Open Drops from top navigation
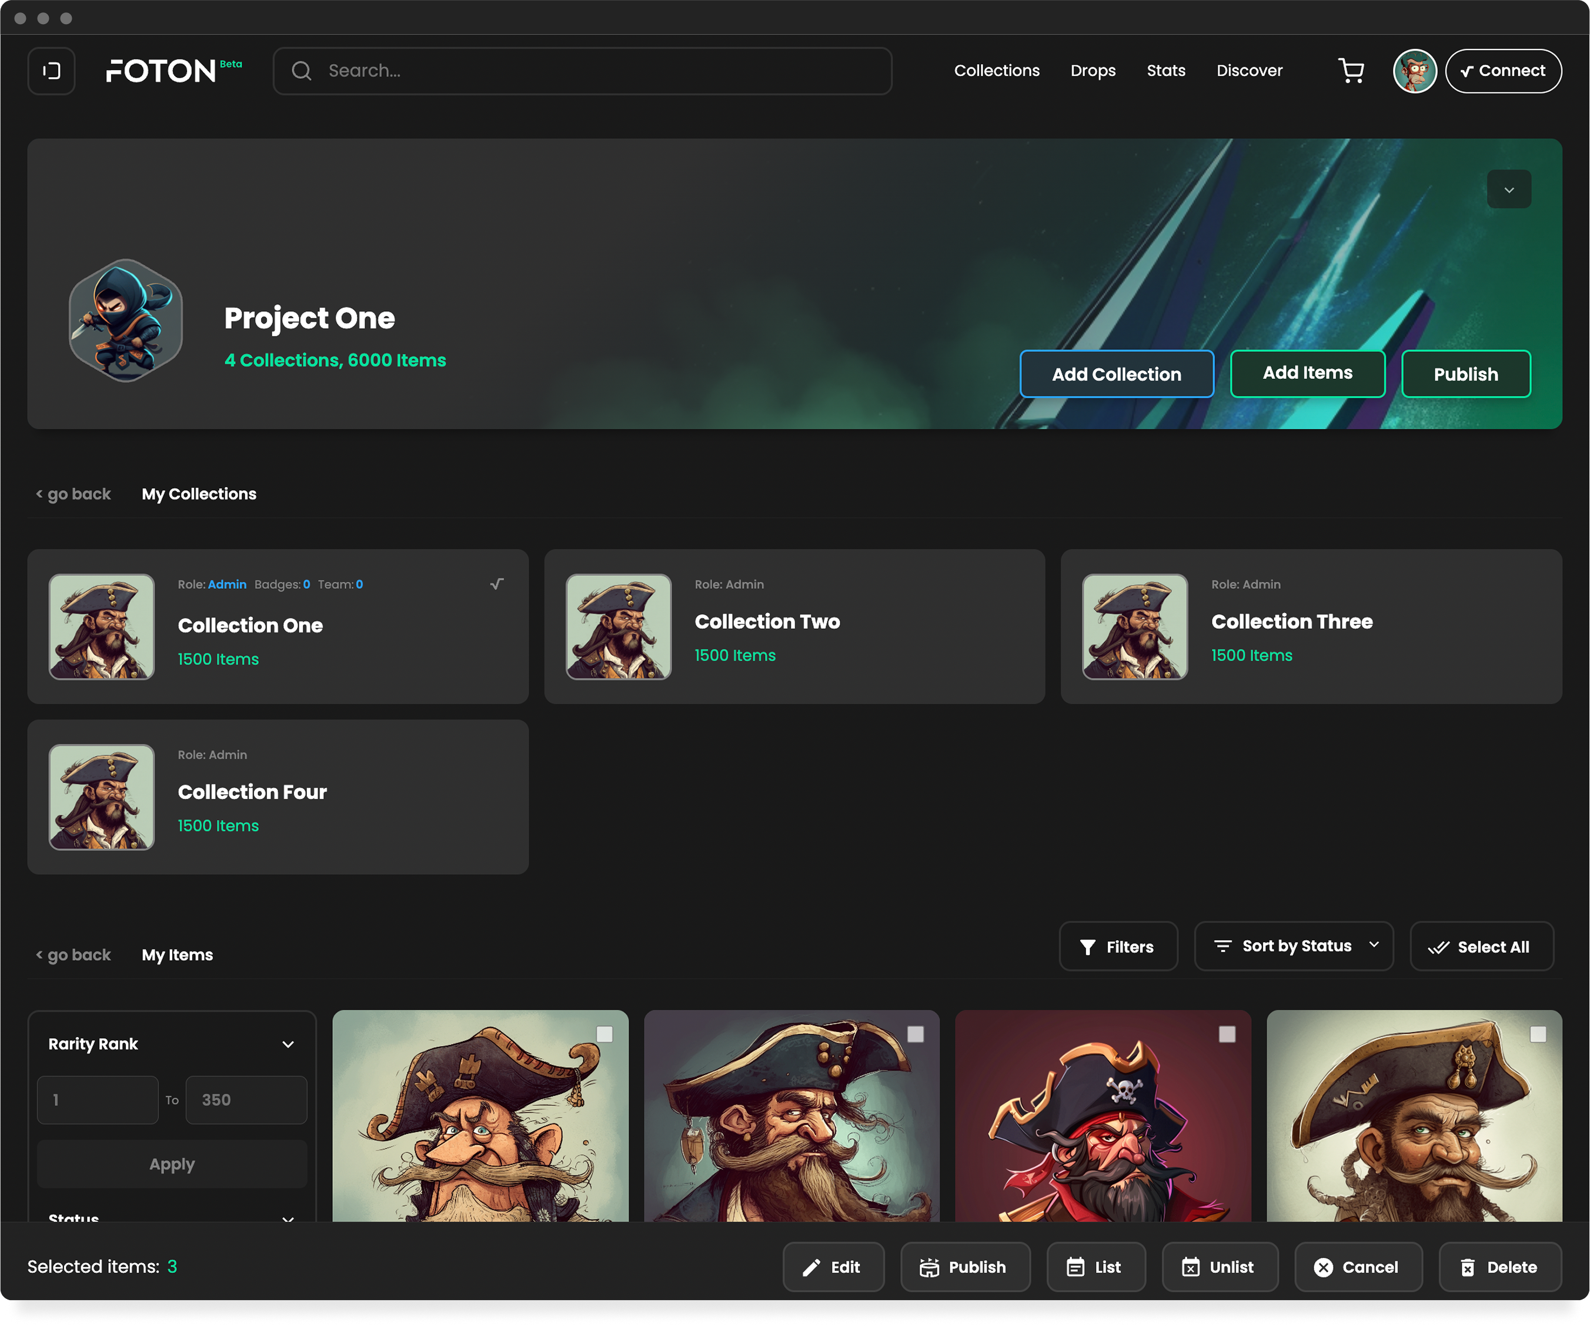The height and width of the screenshot is (1326, 1590). [1093, 71]
